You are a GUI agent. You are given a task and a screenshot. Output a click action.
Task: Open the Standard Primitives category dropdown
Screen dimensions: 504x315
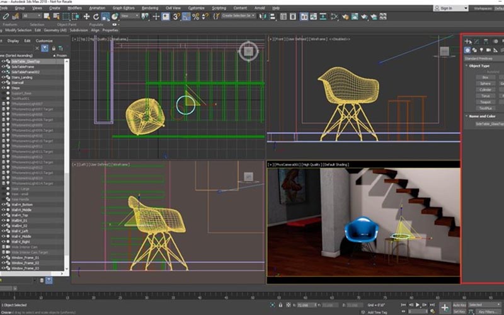[484, 59]
